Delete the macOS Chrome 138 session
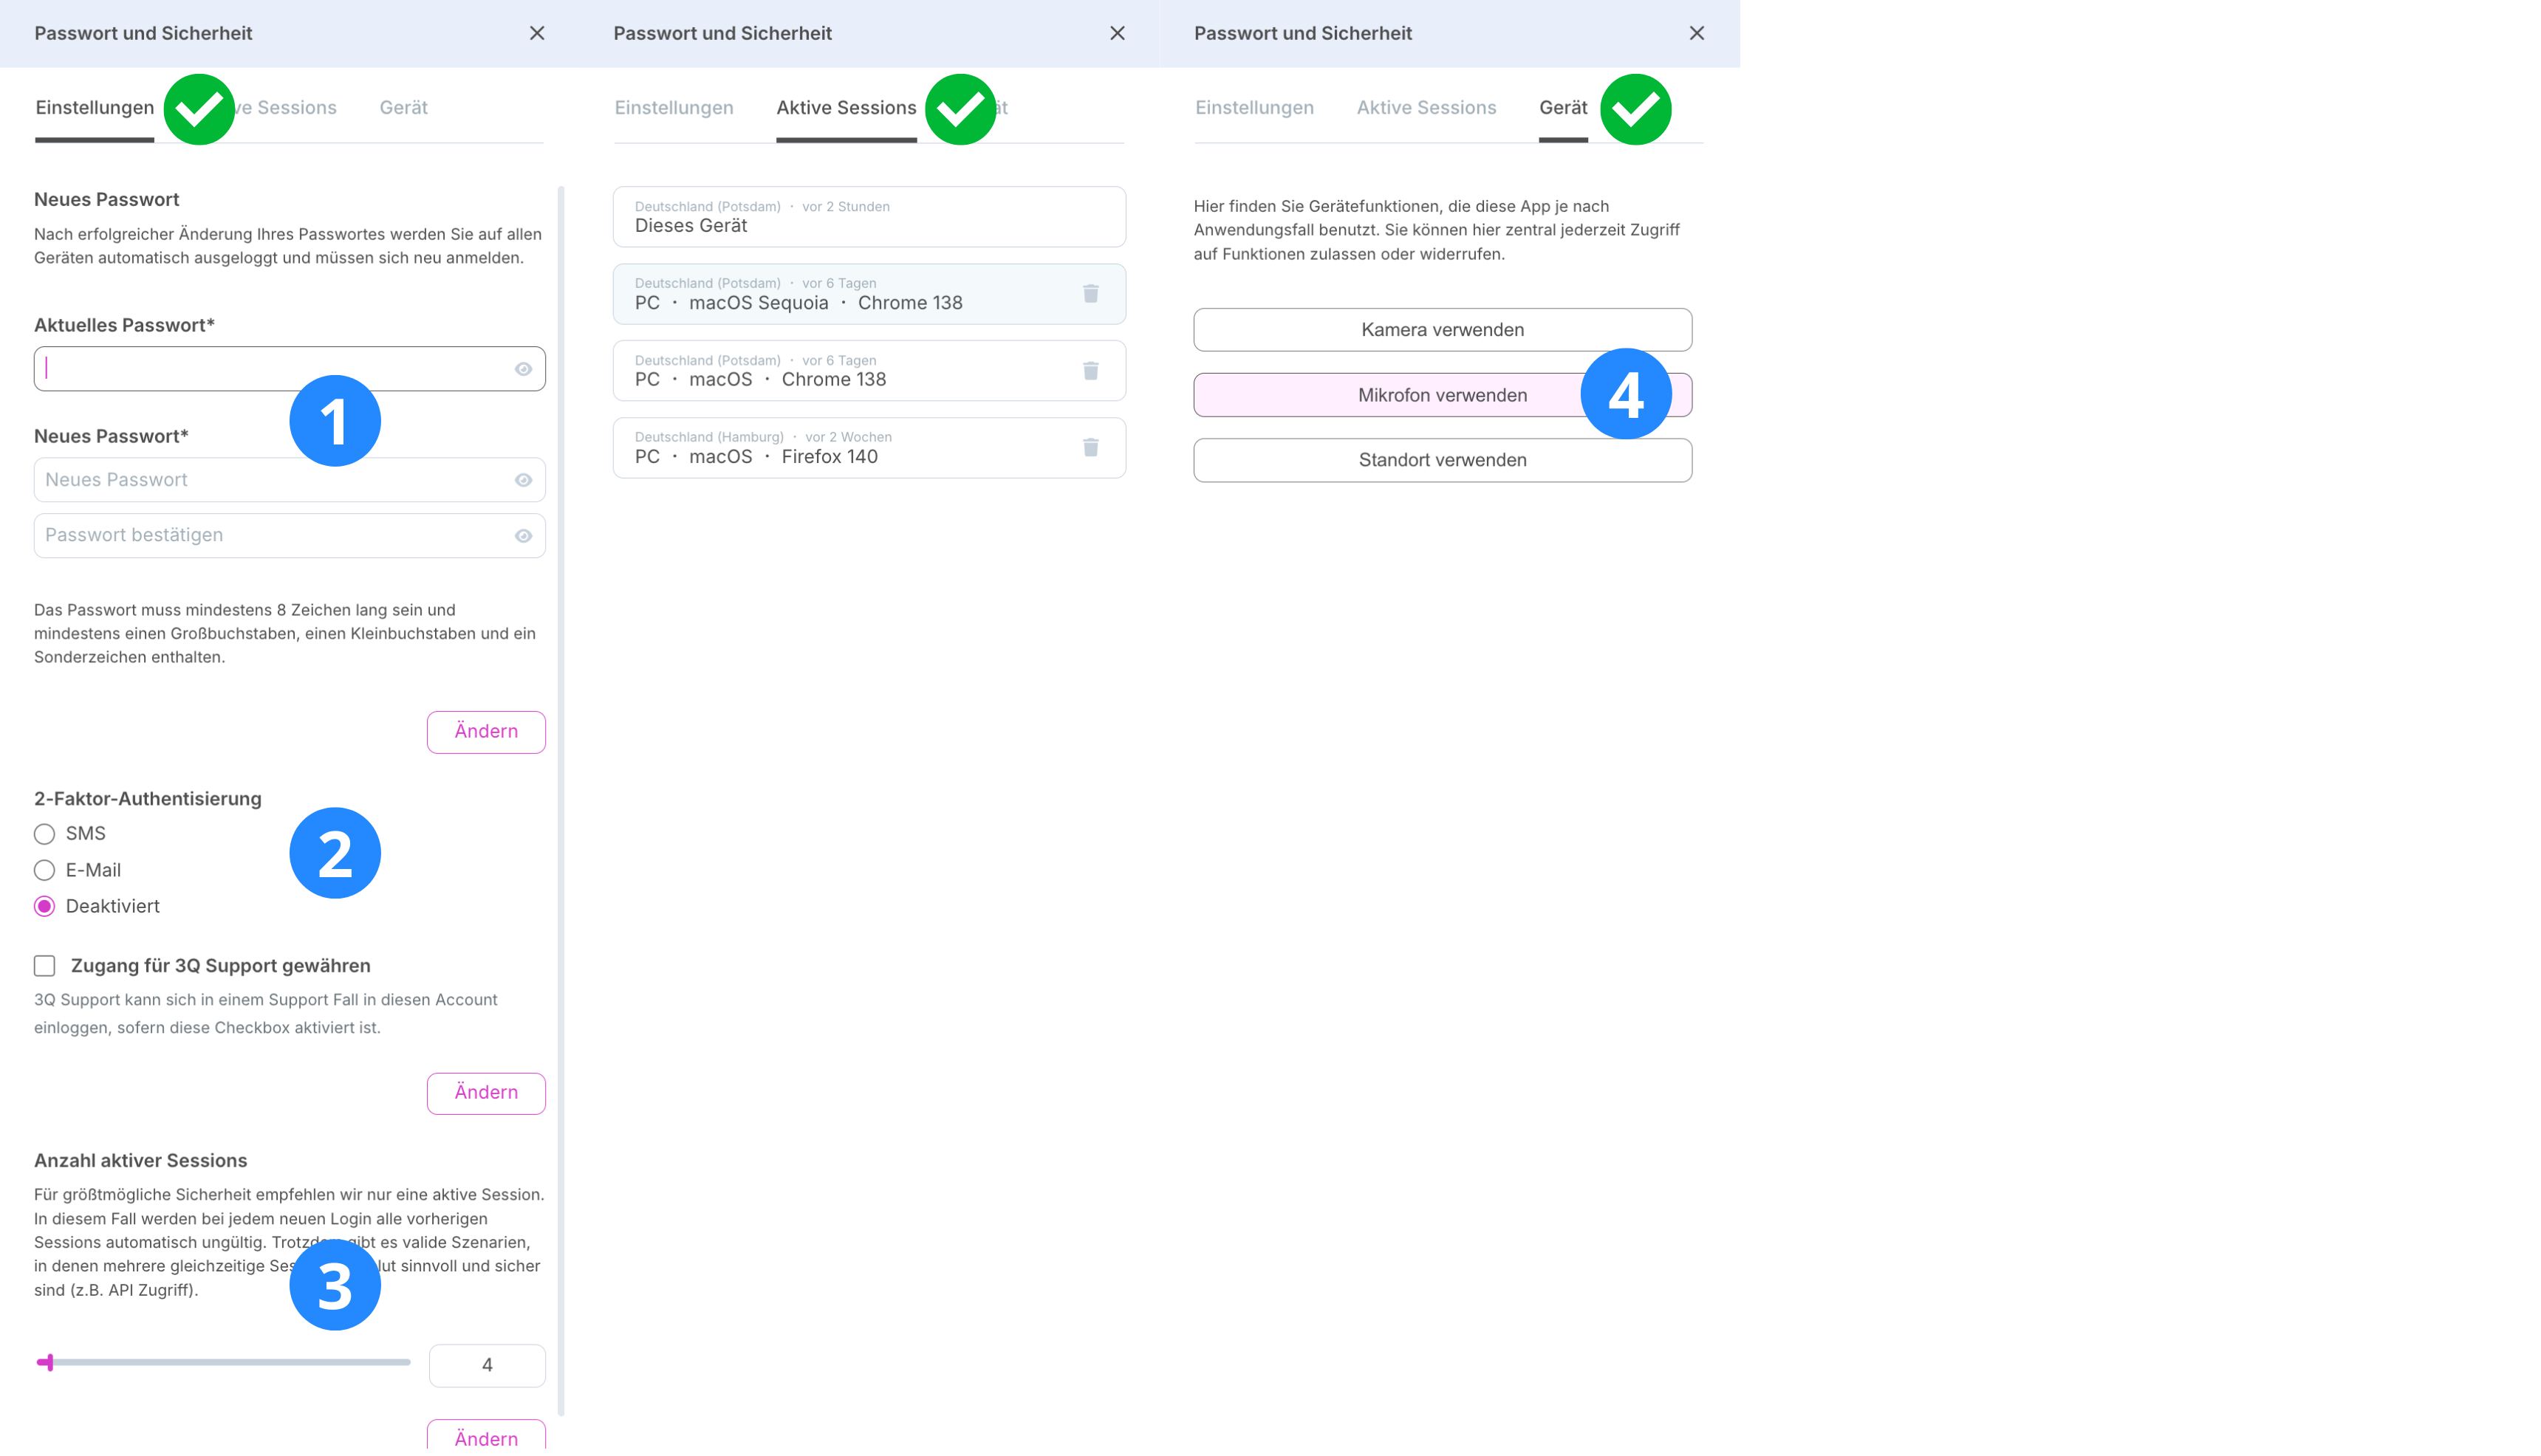Screen dimensions: 2541x1456 point(1090,371)
